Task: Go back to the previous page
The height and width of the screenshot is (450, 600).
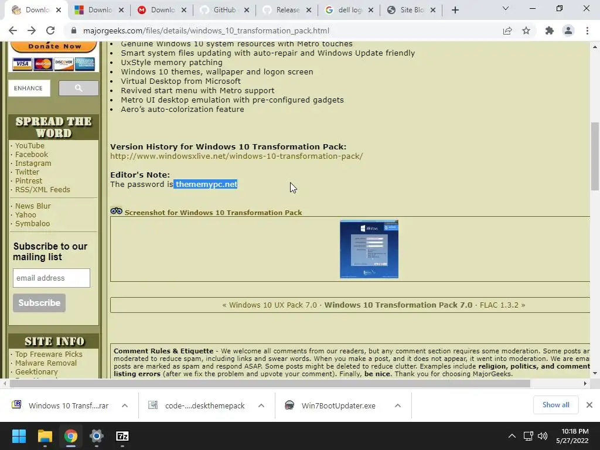Action: [13, 30]
